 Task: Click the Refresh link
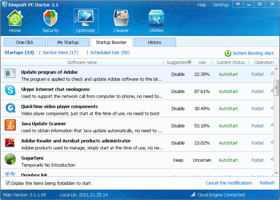[x=267, y=183]
